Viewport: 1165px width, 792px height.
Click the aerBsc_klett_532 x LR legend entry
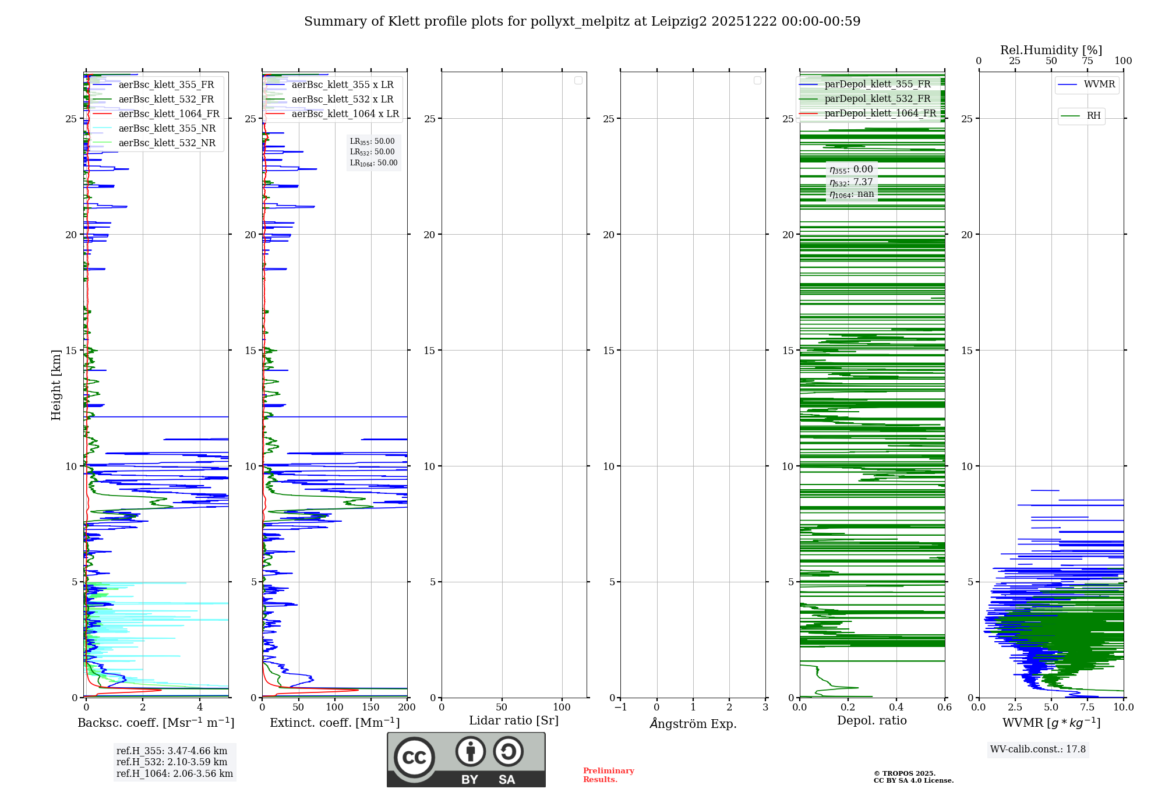click(x=342, y=100)
